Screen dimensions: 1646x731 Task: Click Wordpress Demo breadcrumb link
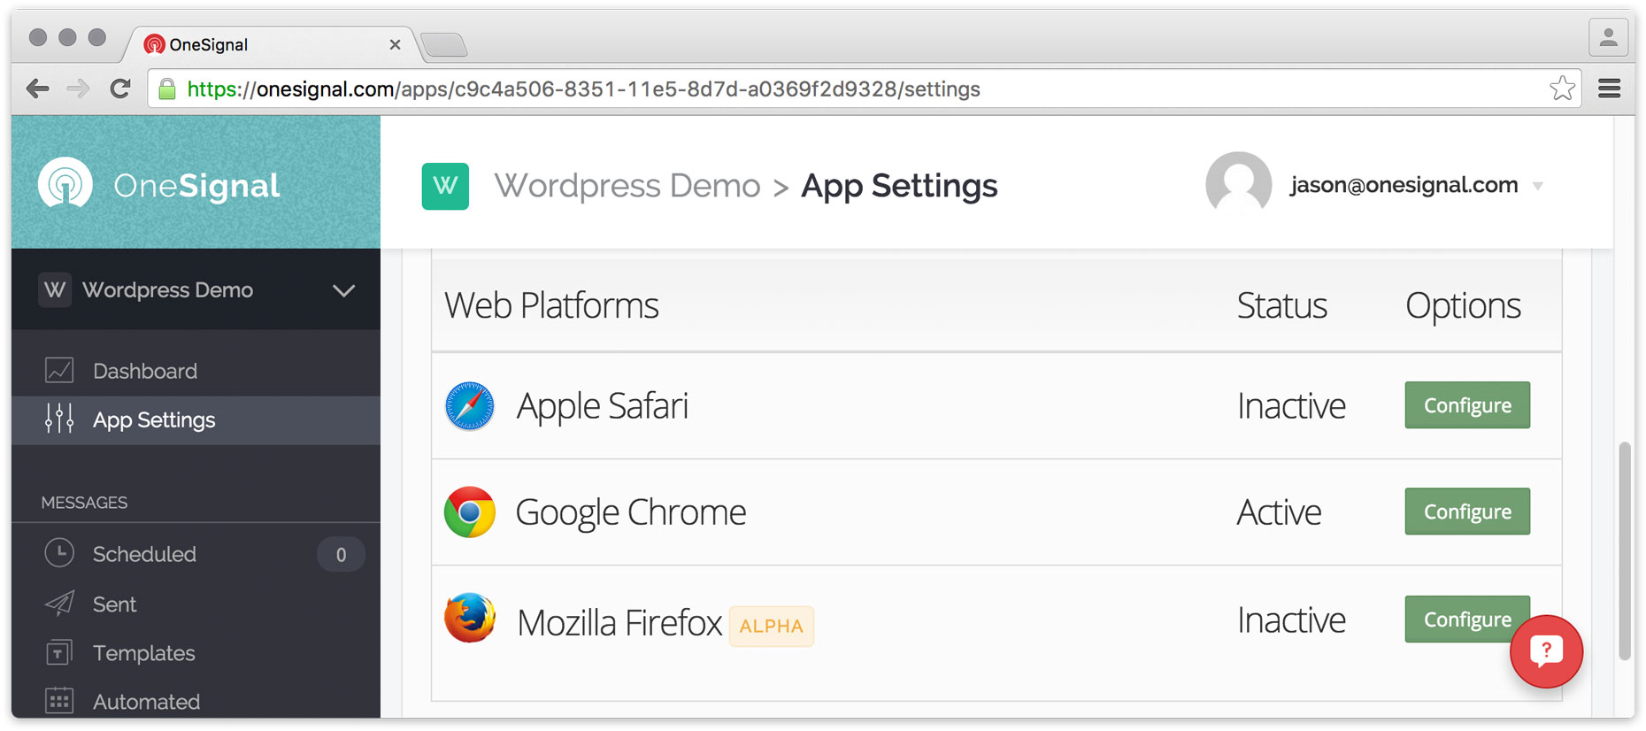[x=627, y=186]
